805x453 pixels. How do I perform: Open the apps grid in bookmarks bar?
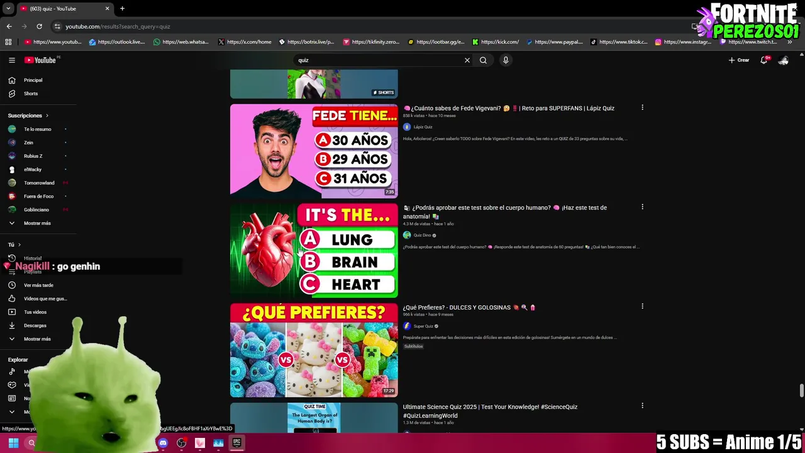click(x=8, y=42)
